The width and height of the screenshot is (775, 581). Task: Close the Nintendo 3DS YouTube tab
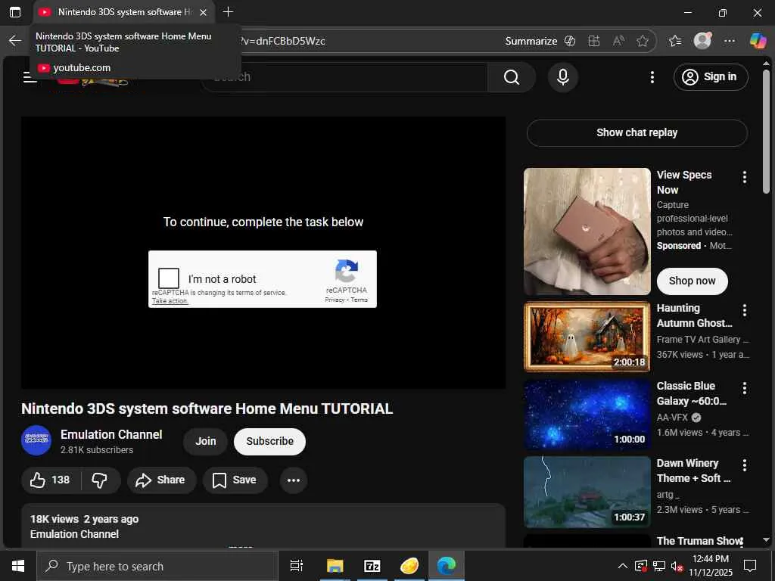pyautogui.click(x=203, y=12)
